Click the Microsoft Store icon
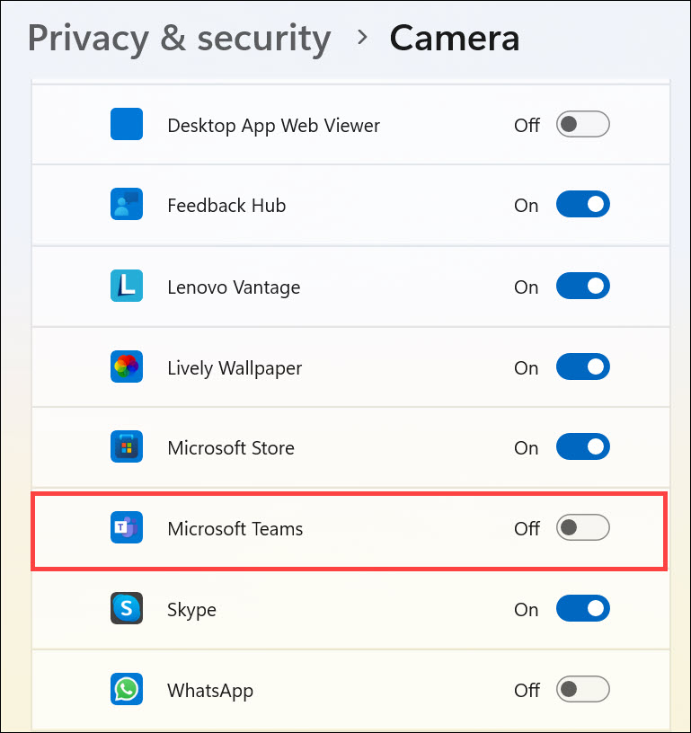691x733 pixels. click(x=127, y=446)
